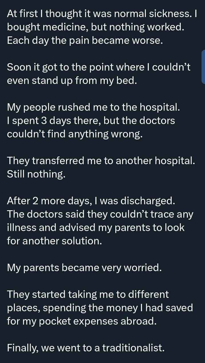Tap the 'couldn't find anything wrong' line
Viewport: 205px width, 363px height.
(75, 134)
